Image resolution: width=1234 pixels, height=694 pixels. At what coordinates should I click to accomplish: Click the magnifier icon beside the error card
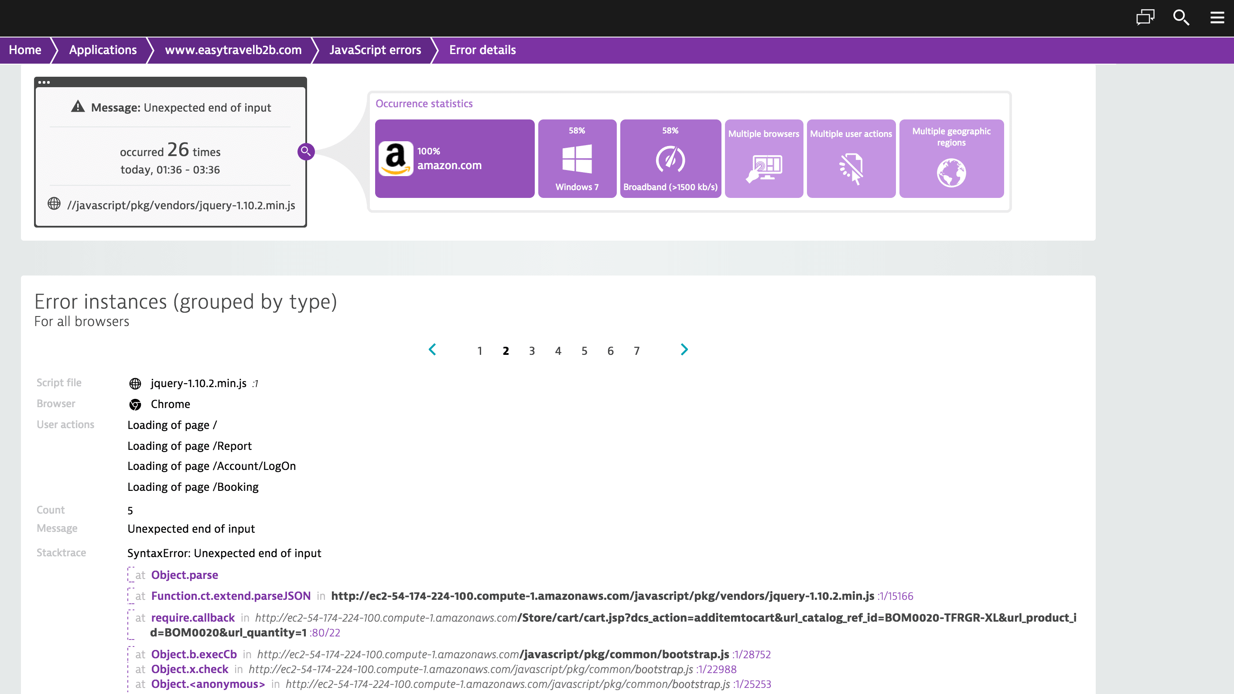coord(306,152)
